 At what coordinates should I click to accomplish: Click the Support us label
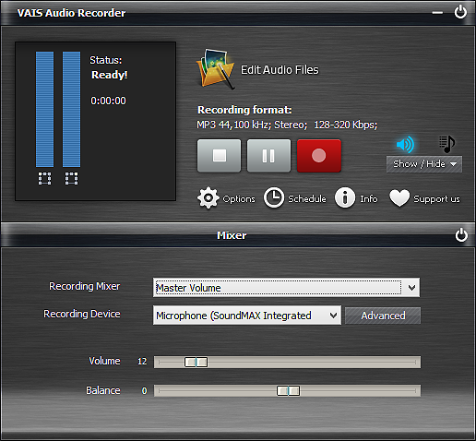click(436, 199)
